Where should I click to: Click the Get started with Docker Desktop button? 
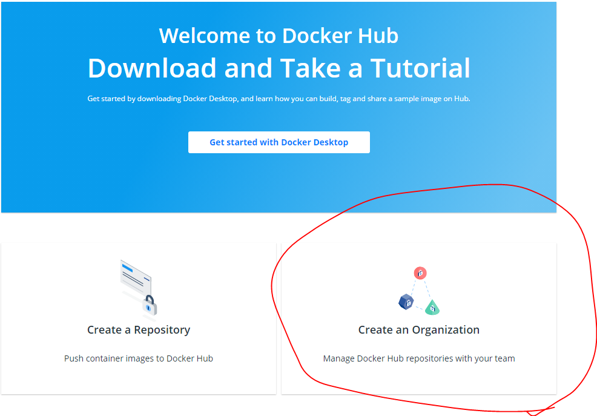[279, 142]
